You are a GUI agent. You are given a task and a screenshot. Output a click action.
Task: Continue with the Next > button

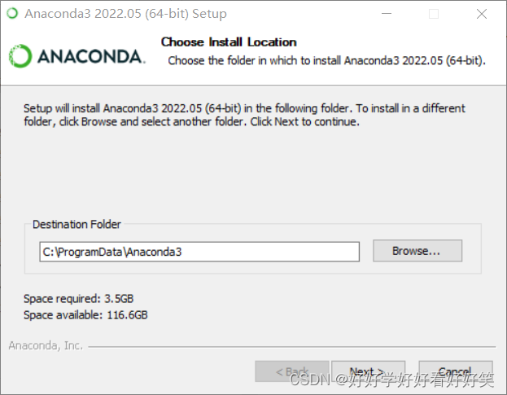pos(369,371)
